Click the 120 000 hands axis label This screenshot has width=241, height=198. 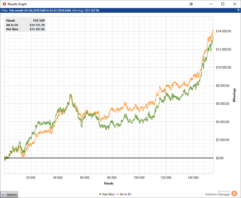[166, 178]
